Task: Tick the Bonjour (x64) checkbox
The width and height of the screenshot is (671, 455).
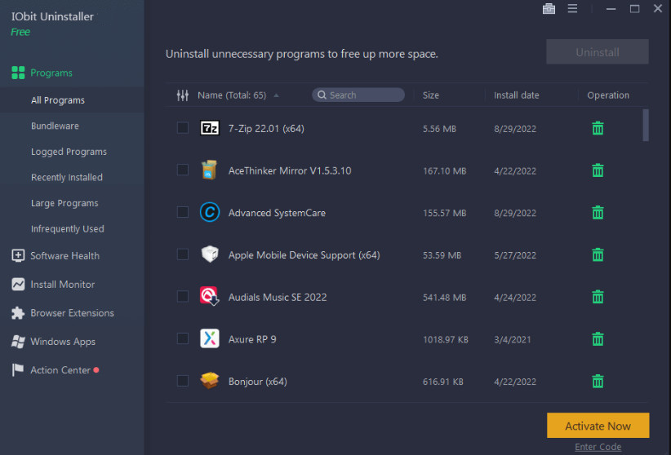Action: (x=183, y=381)
